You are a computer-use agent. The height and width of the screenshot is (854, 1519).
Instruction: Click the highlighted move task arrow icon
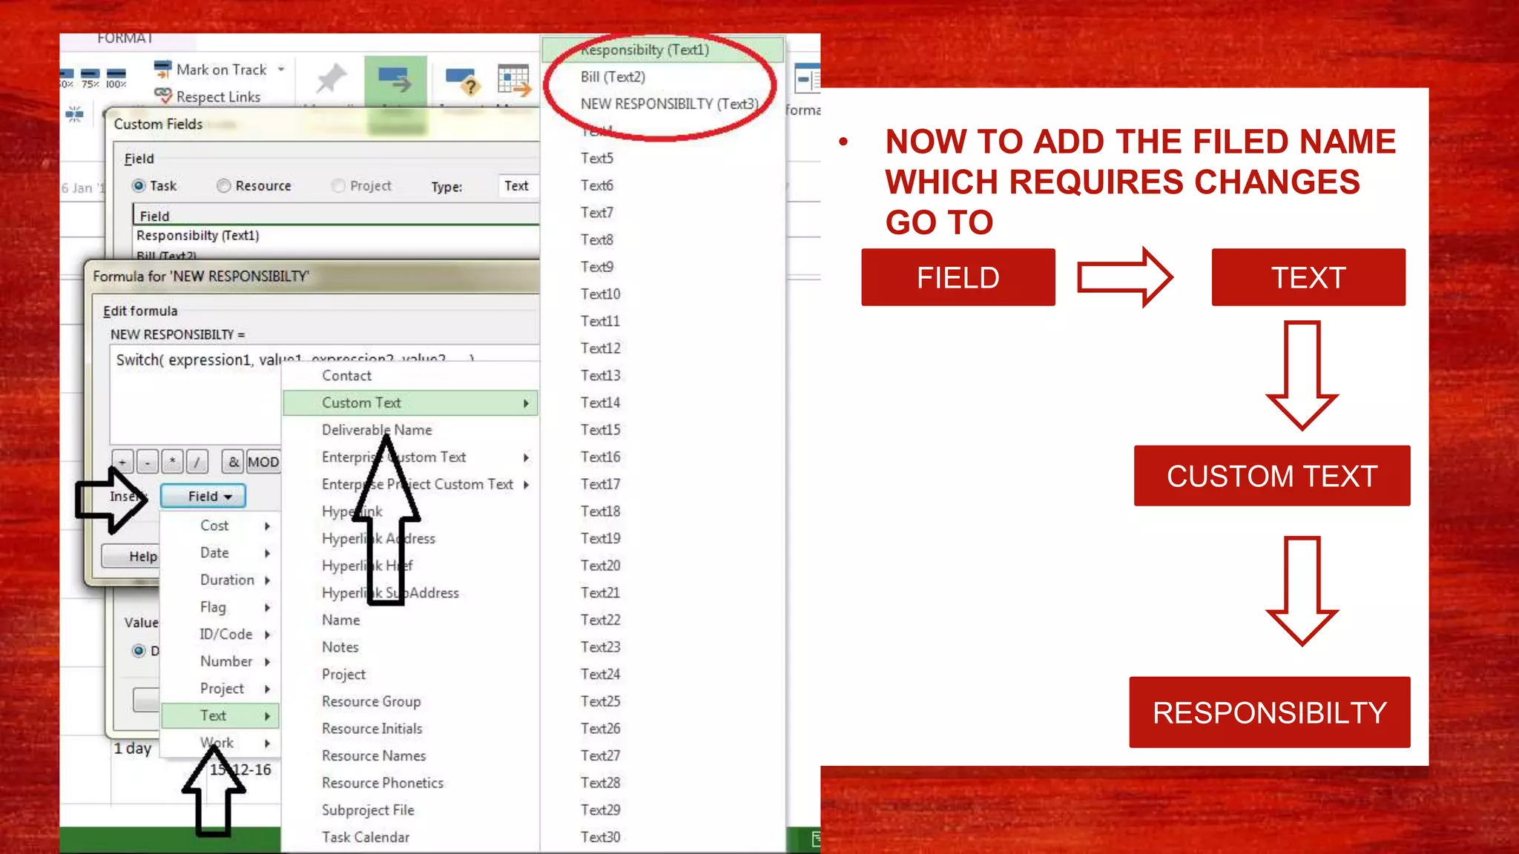(395, 79)
